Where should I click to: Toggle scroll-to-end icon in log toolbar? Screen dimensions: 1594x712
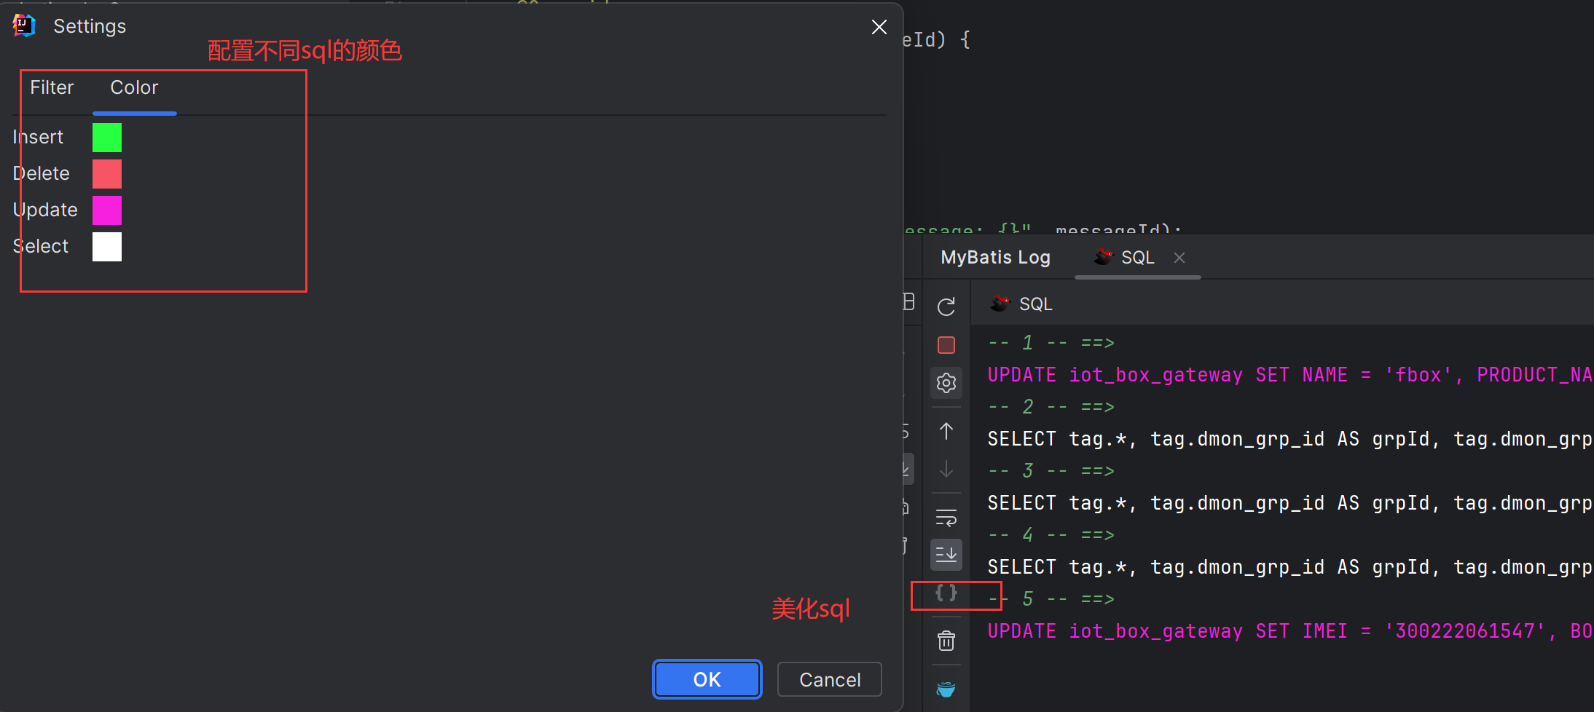click(x=946, y=555)
